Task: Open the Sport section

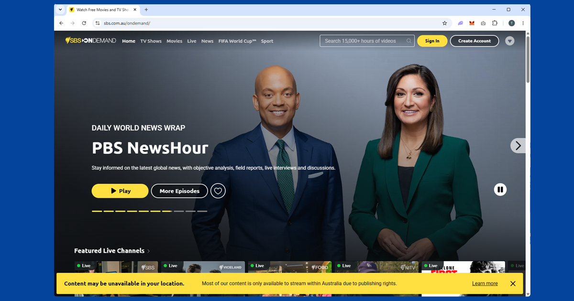Action: coord(267,41)
